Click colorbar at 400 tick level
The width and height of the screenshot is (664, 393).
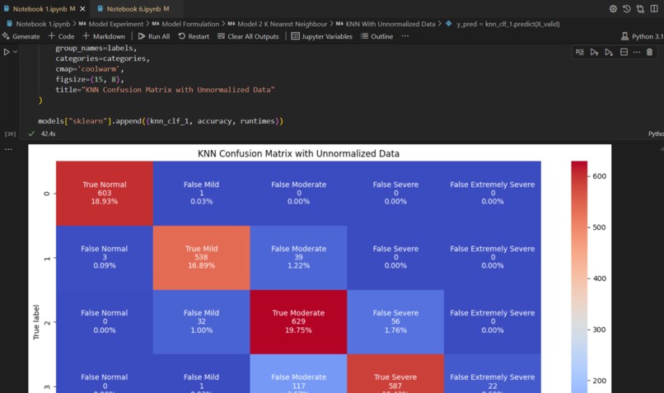point(579,278)
